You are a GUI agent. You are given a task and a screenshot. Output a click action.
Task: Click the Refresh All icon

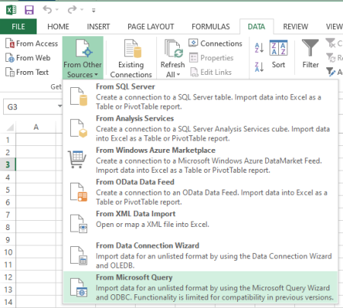(x=174, y=49)
